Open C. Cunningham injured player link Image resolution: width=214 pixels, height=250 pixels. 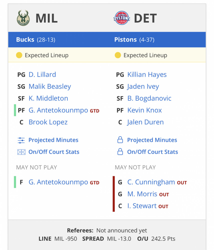click(x=151, y=182)
